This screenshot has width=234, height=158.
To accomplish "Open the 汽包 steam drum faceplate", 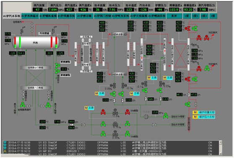I will point(36,42).
